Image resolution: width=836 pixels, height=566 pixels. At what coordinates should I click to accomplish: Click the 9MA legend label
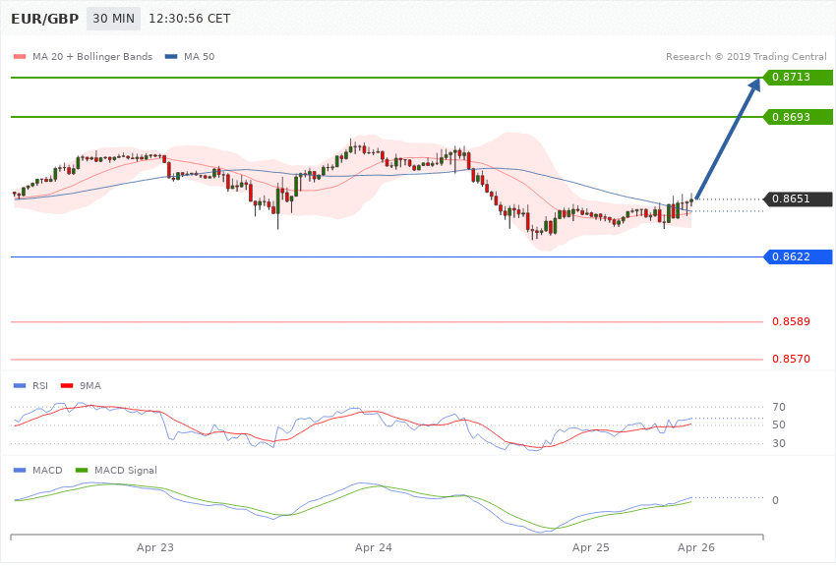click(90, 386)
